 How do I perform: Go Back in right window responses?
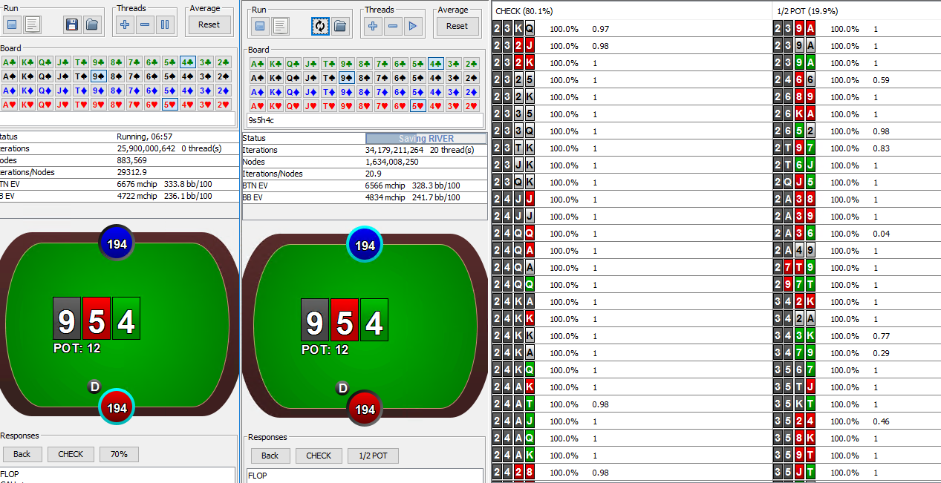pyautogui.click(x=270, y=456)
